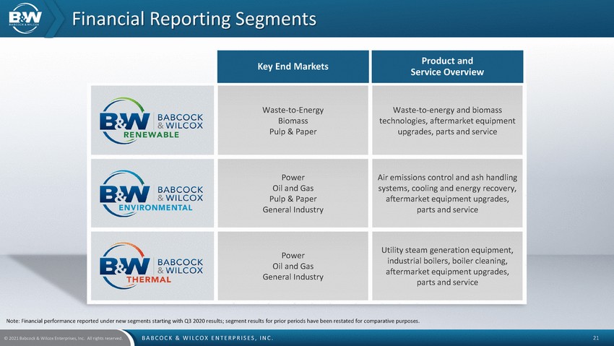Click 'BABCOCK & WILCOX ENTERPRISES, INC.' footer text
Image resolution: width=614 pixels, height=346 pixels.
click(207, 338)
